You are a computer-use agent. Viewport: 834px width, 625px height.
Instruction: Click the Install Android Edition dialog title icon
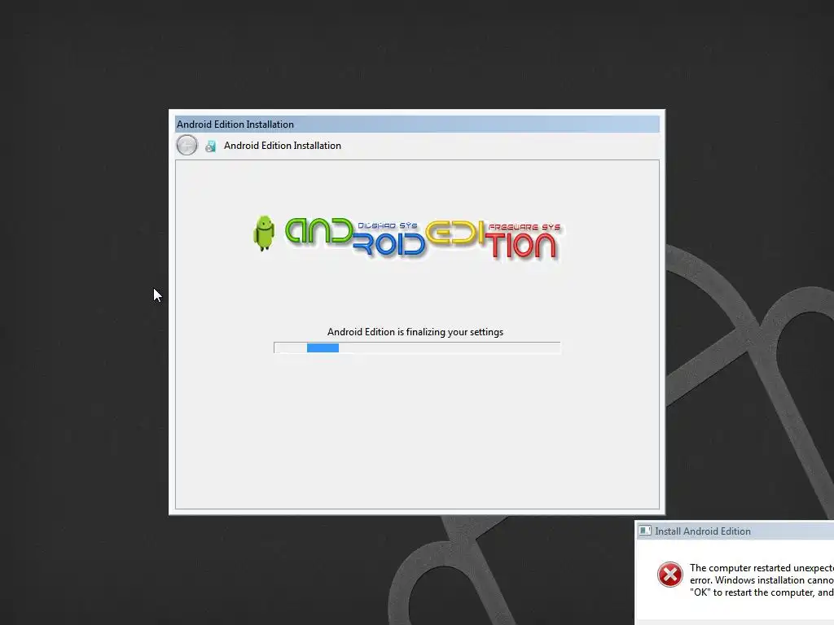pos(645,531)
